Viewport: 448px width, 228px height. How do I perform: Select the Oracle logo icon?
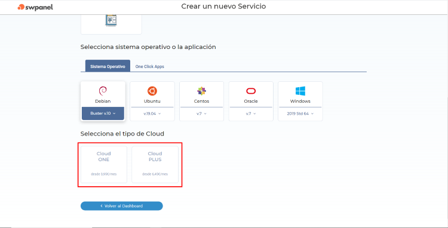pos(251,91)
